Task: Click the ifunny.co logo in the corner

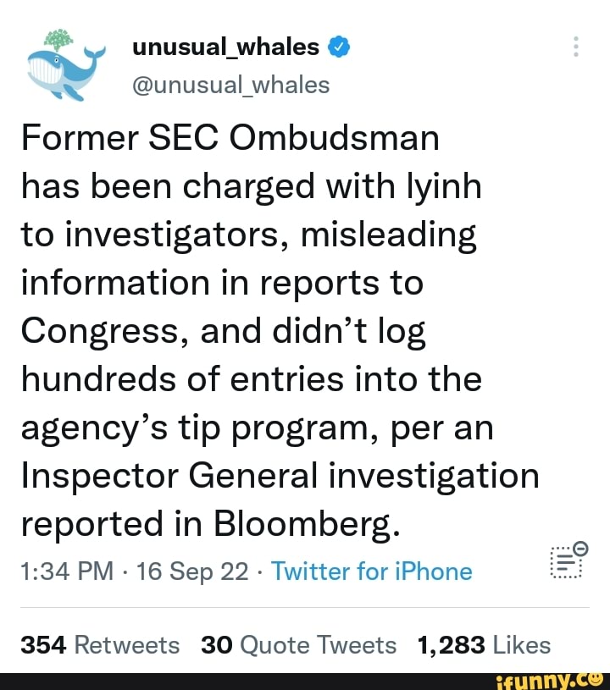Action: point(555,678)
